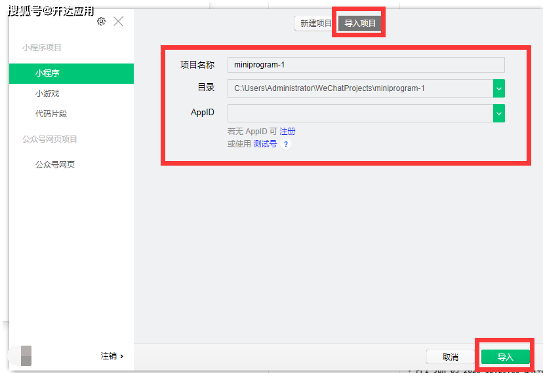Click the 目录 path text field
The width and height of the screenshot is (543, 381).
[359, 88]
